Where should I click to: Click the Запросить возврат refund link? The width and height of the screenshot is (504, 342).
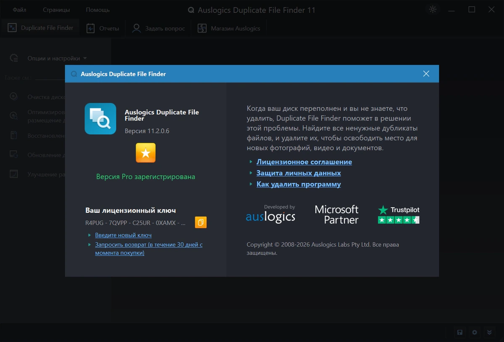point(149,248)
